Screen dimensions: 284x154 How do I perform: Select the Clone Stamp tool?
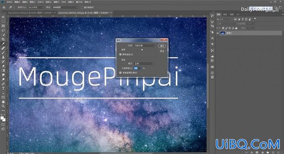pyautogui.click(x=3, y=57)
